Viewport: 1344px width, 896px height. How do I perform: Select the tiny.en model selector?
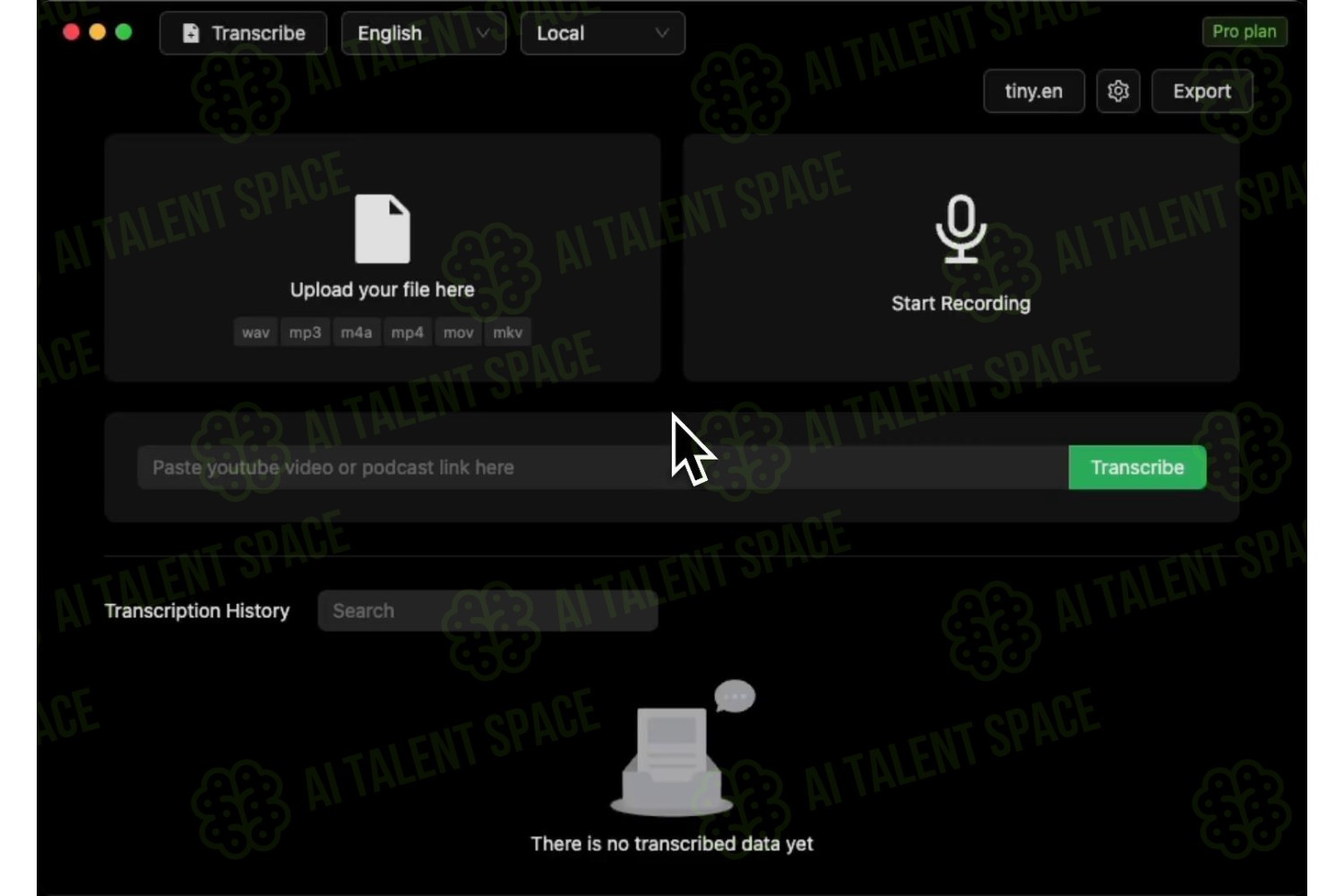tap(1034, 90)
